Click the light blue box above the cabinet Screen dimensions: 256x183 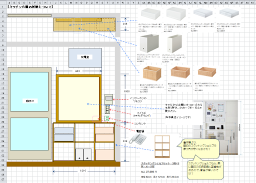click(85, 57)
